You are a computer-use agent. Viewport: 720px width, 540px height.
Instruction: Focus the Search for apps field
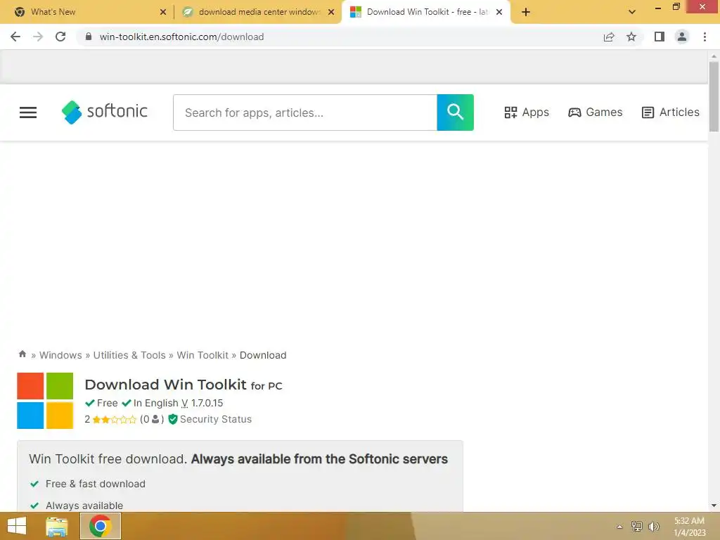[x=305, y=112]
